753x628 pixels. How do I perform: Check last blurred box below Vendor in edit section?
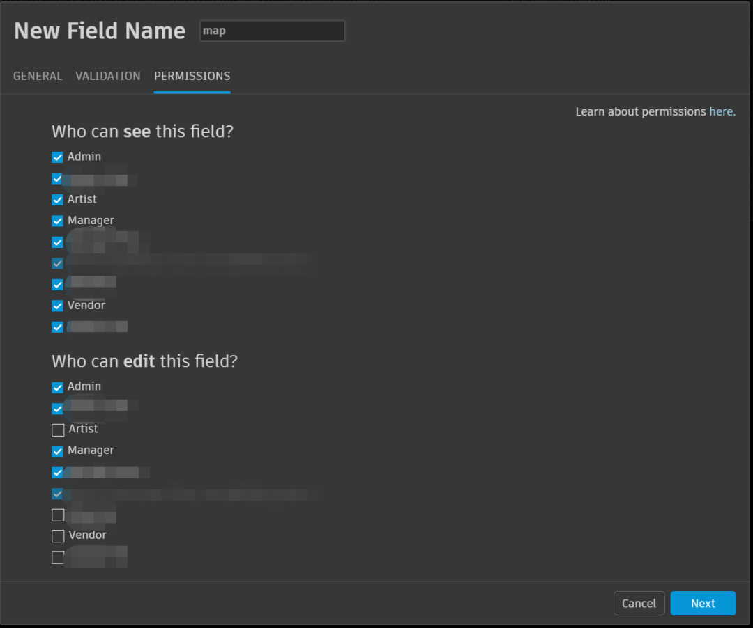click(x=58, y=557)
